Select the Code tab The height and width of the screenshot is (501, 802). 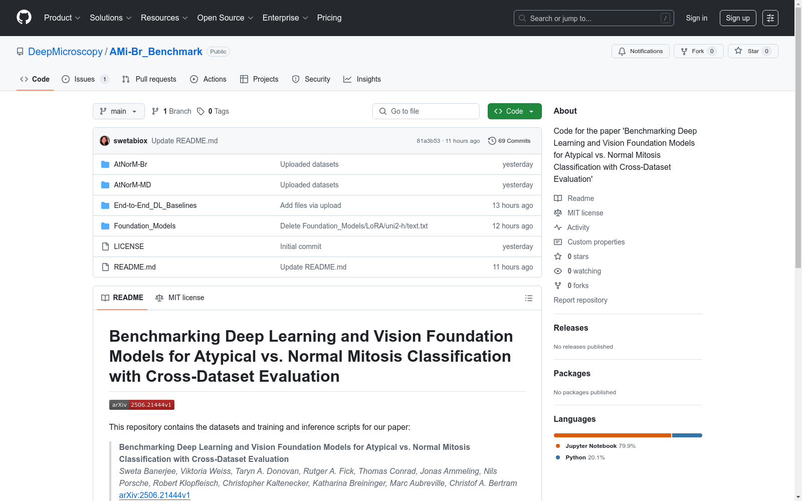point(35,79)
